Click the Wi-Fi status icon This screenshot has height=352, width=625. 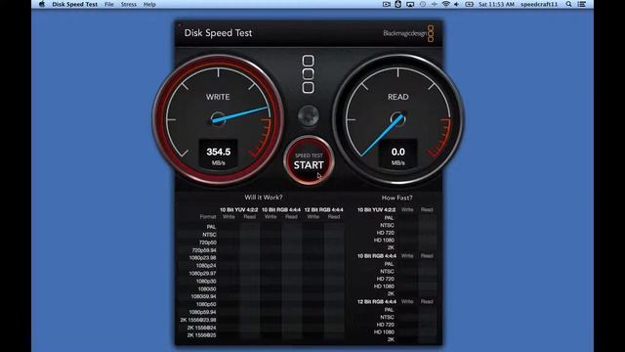click(x=446, y=4)
